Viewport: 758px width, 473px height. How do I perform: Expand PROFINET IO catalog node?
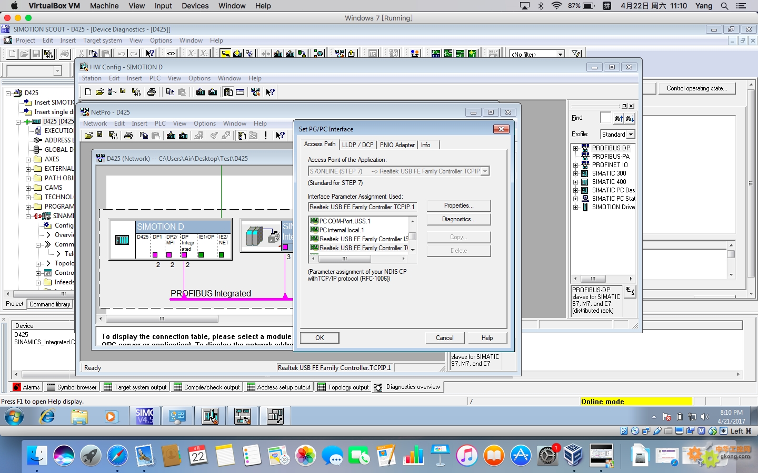576,165
